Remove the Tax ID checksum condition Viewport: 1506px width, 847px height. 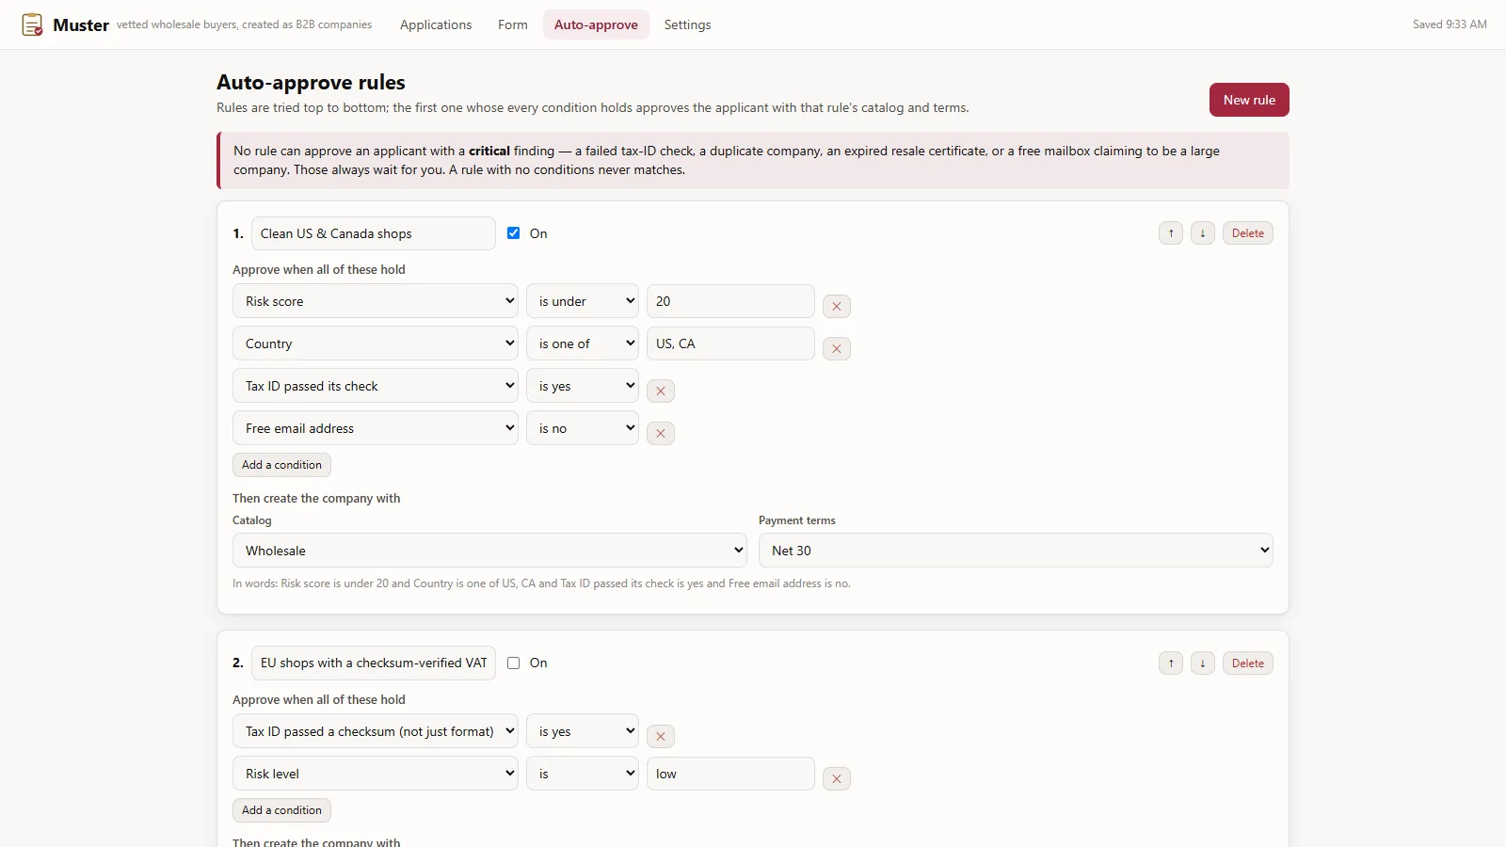pos(661,736)
